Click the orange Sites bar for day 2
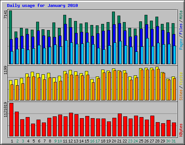This screenshot has width=185, height=145. pos(17,93)
